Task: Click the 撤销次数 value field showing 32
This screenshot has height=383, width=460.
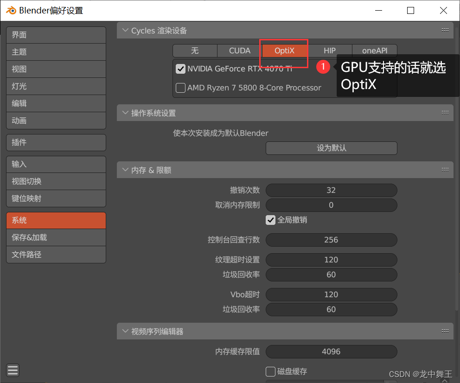Action: 331,190
